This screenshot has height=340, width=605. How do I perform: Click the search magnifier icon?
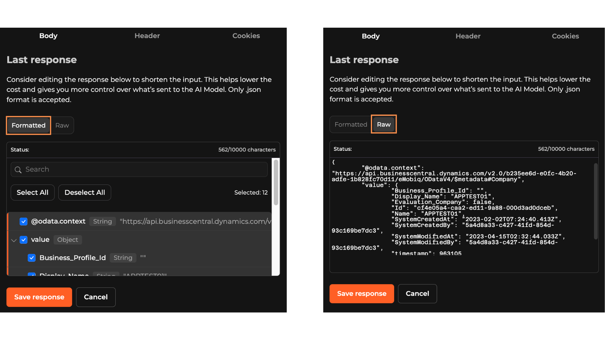[x=18, y=170]
